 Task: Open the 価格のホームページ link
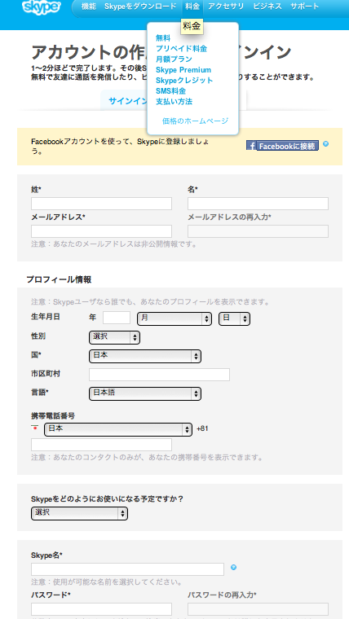pyautogui.click(x=195, y=121)
